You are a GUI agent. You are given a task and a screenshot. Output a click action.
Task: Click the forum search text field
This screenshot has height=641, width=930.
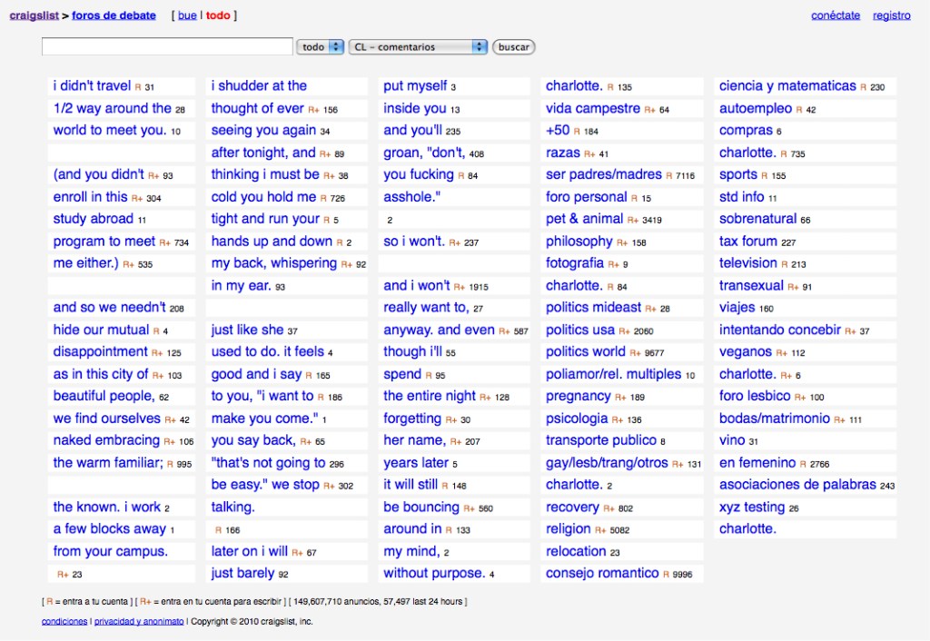point(167,47)
